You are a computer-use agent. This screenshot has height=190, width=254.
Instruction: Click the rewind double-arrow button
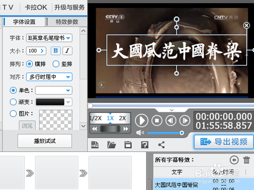click(x=94, y=129)
